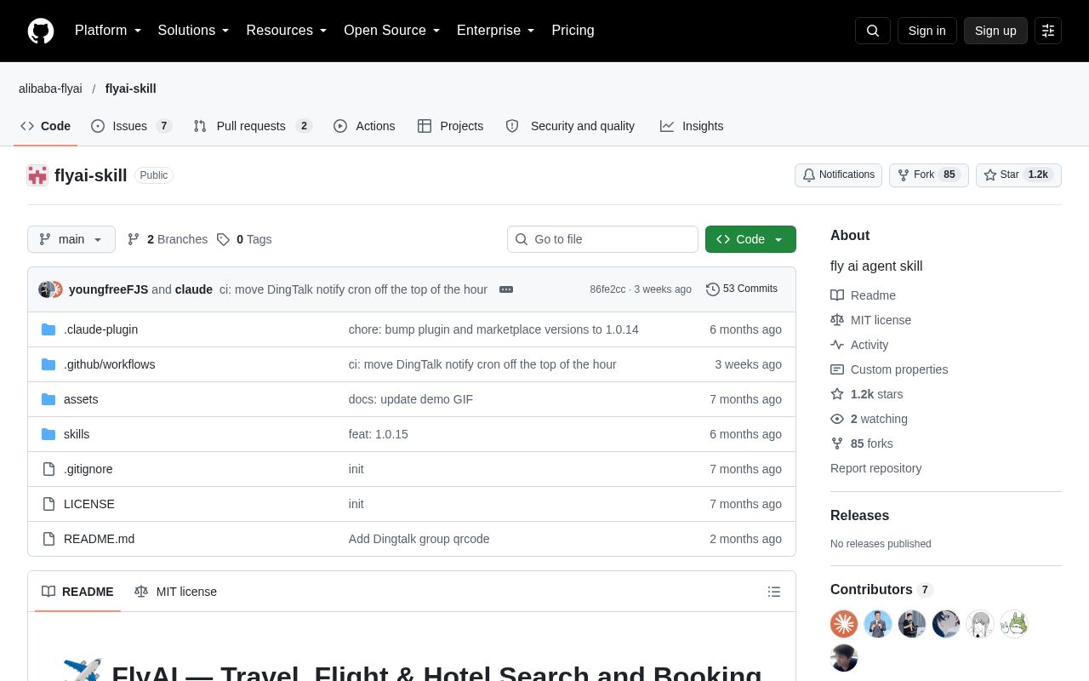Open the youngfreeFJS author profile
Screen dimensions: 1089x681
109,289
